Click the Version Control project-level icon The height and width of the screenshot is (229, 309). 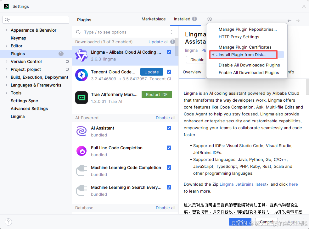[x=67, y=61]
